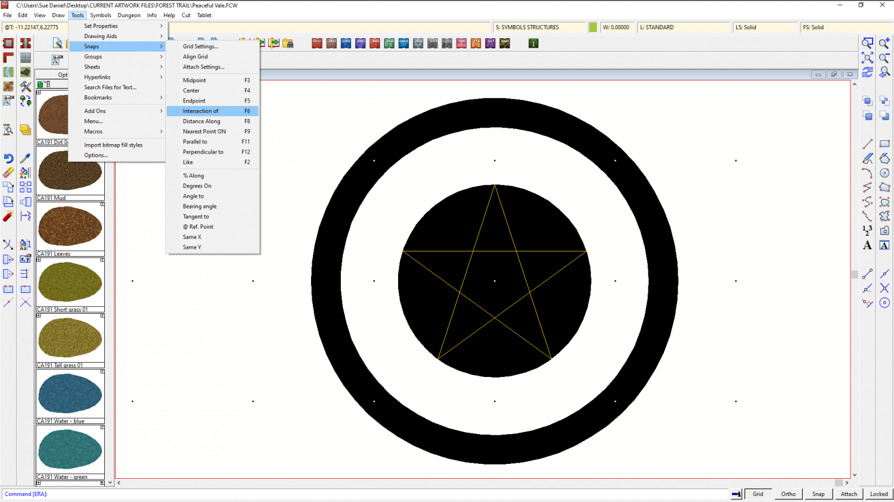894x502 pixels.
Task: Click the X,Y coordinates icon
Action: tap(25, 259)
